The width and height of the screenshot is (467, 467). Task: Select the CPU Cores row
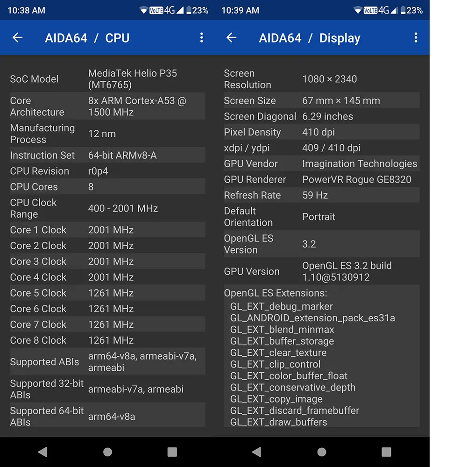tap(107, 187)
